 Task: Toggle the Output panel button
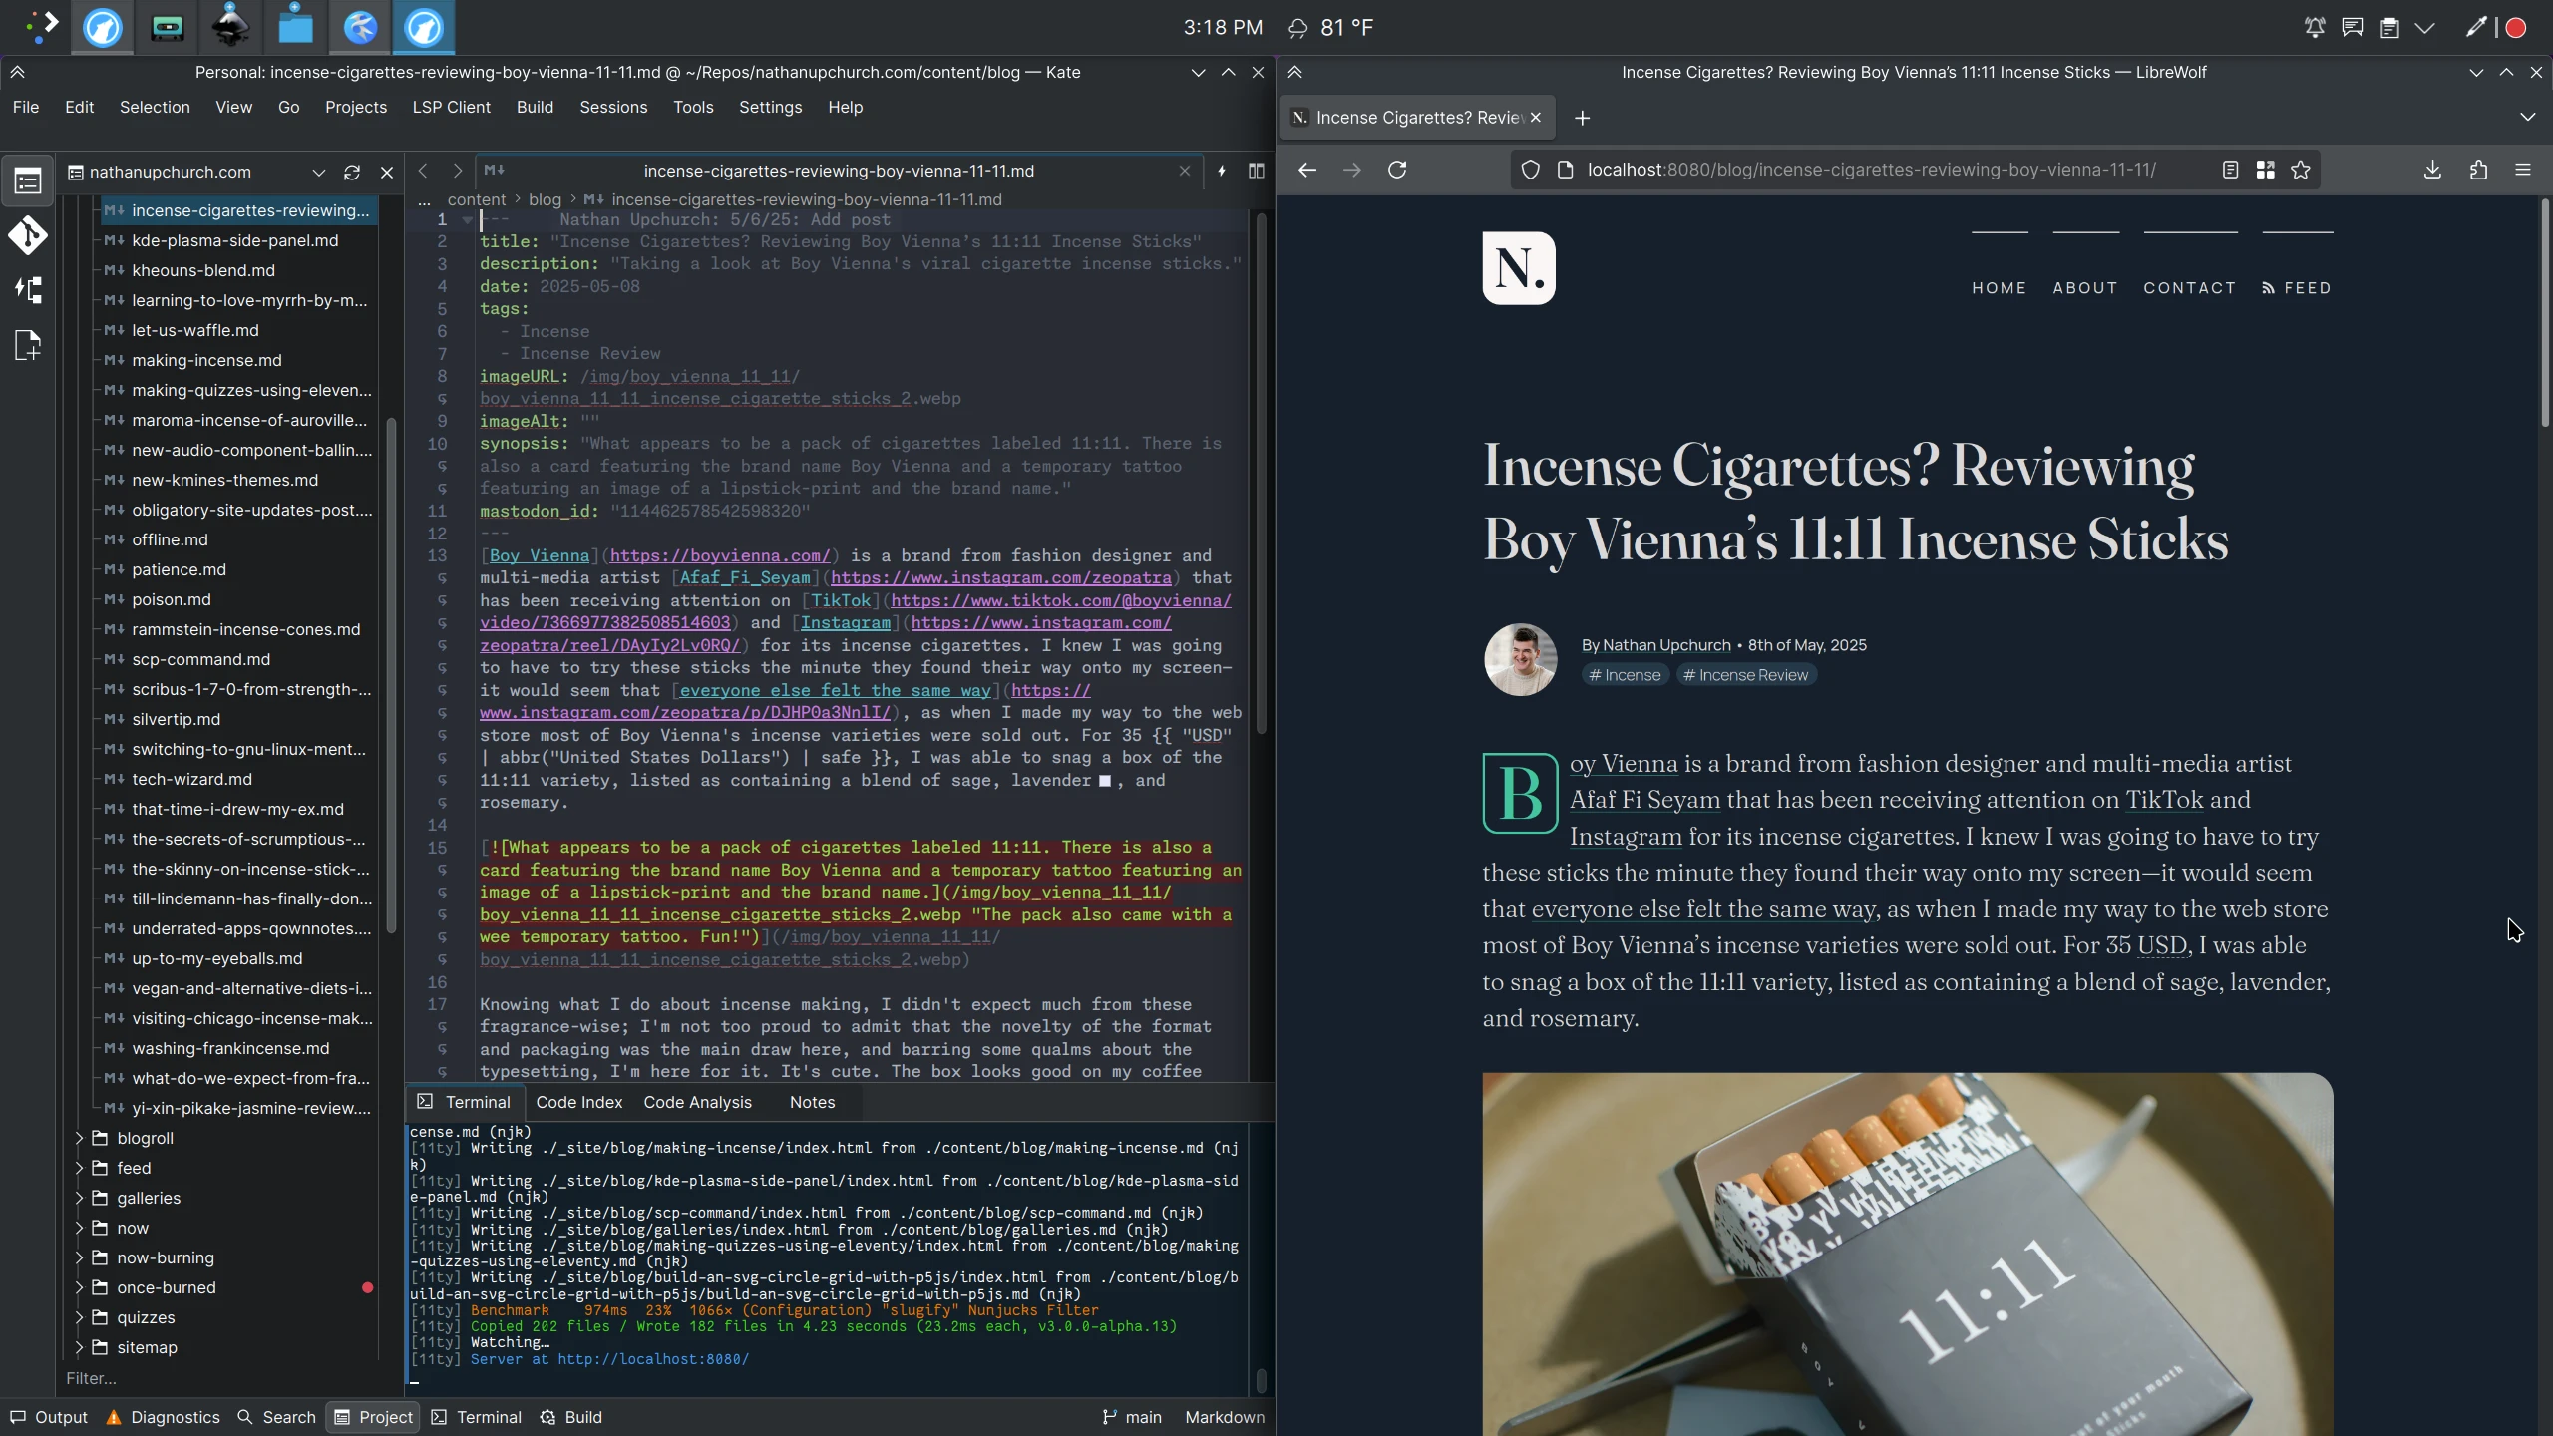click(x=49, y=1417)
